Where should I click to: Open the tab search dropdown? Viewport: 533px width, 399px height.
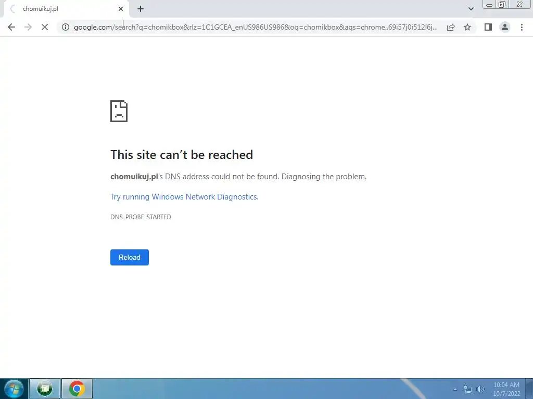pyautogui.click(x=471, y=9)
